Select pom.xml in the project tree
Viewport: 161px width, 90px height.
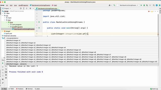tap(9, 33)
